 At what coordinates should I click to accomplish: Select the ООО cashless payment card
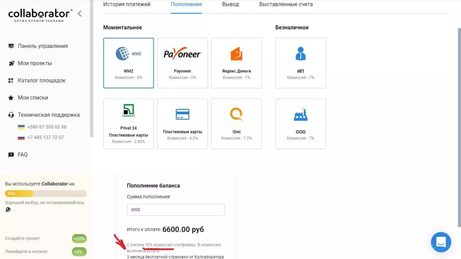pos(301,124)
